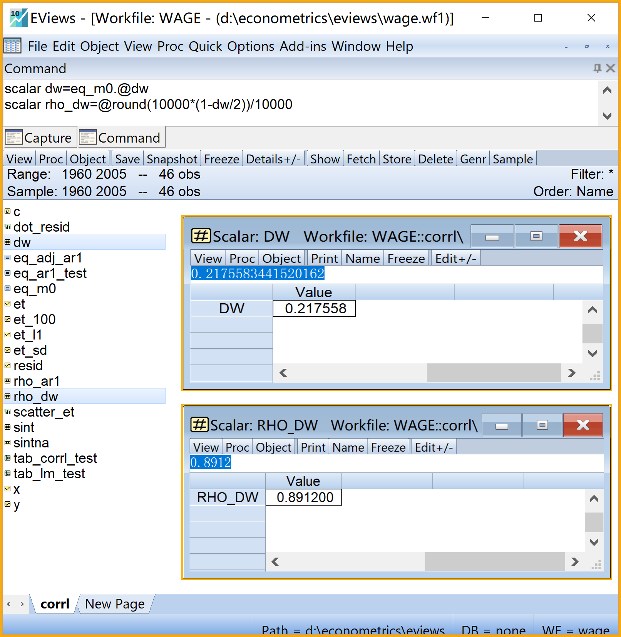Click the Scalar DW window title icon
Screen dimensions: 621x637
pyautogui.click(x=201, y=236)
